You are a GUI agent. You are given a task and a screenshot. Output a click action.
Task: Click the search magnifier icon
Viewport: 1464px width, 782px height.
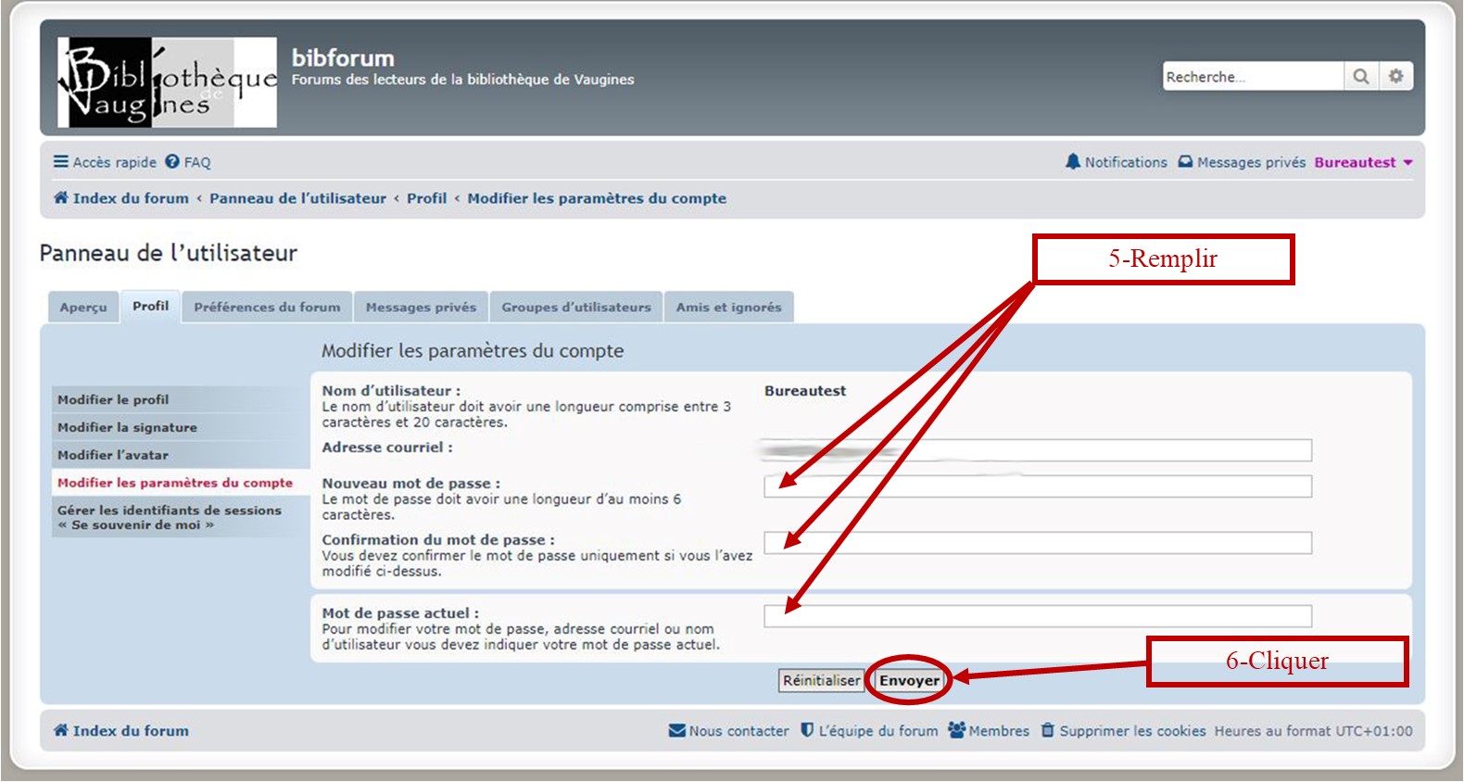(x=1360, y=77)
